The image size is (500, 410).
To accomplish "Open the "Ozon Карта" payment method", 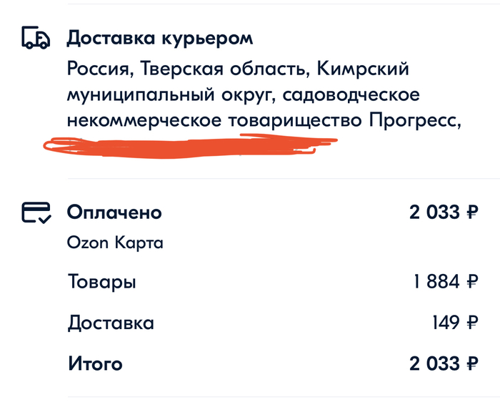I will [x=115, y=243].
